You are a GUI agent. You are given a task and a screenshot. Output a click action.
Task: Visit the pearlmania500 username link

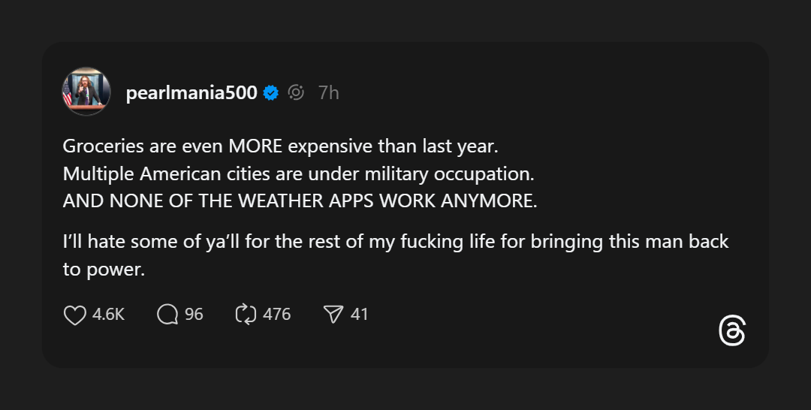[191, 93]
